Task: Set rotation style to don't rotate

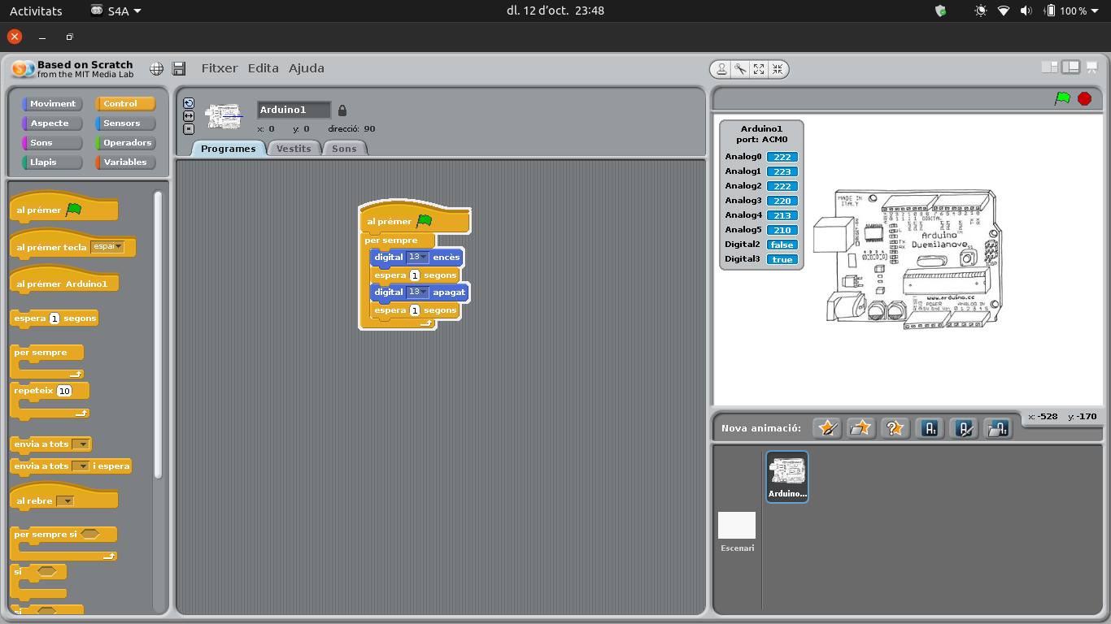Action: coord(189,129)
